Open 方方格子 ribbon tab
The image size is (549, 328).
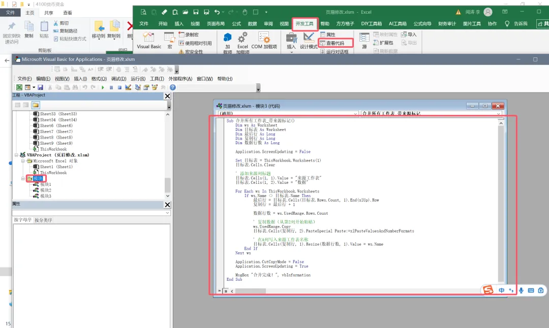345,24
